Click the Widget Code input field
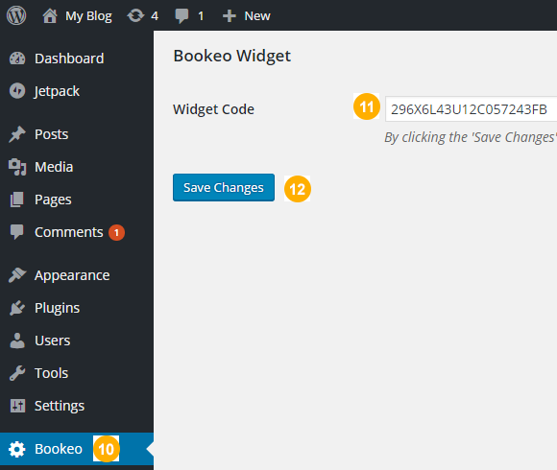Image resolution: width=557 pixels, height=470 pixels. 471,109
